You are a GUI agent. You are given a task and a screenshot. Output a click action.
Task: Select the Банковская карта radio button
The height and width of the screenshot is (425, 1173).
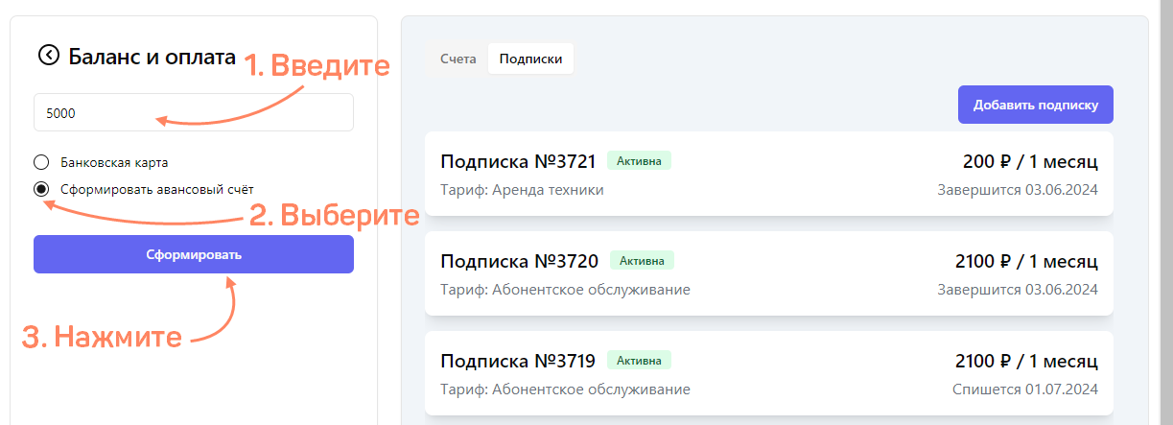pos(40,162)
